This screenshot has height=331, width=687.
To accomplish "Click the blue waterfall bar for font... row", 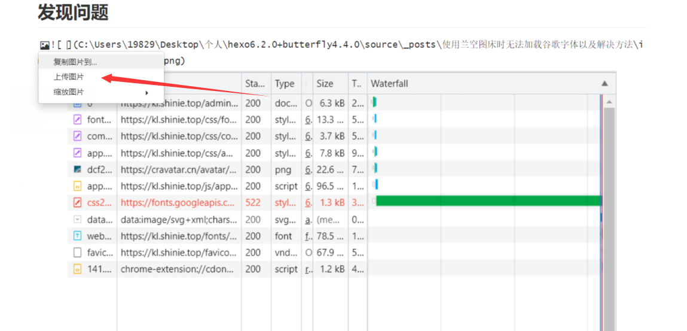I will coord(375,119).
